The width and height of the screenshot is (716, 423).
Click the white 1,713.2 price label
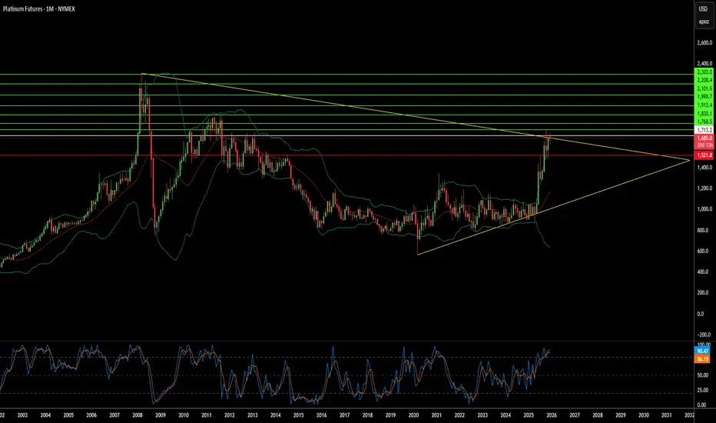coord(704,130)
